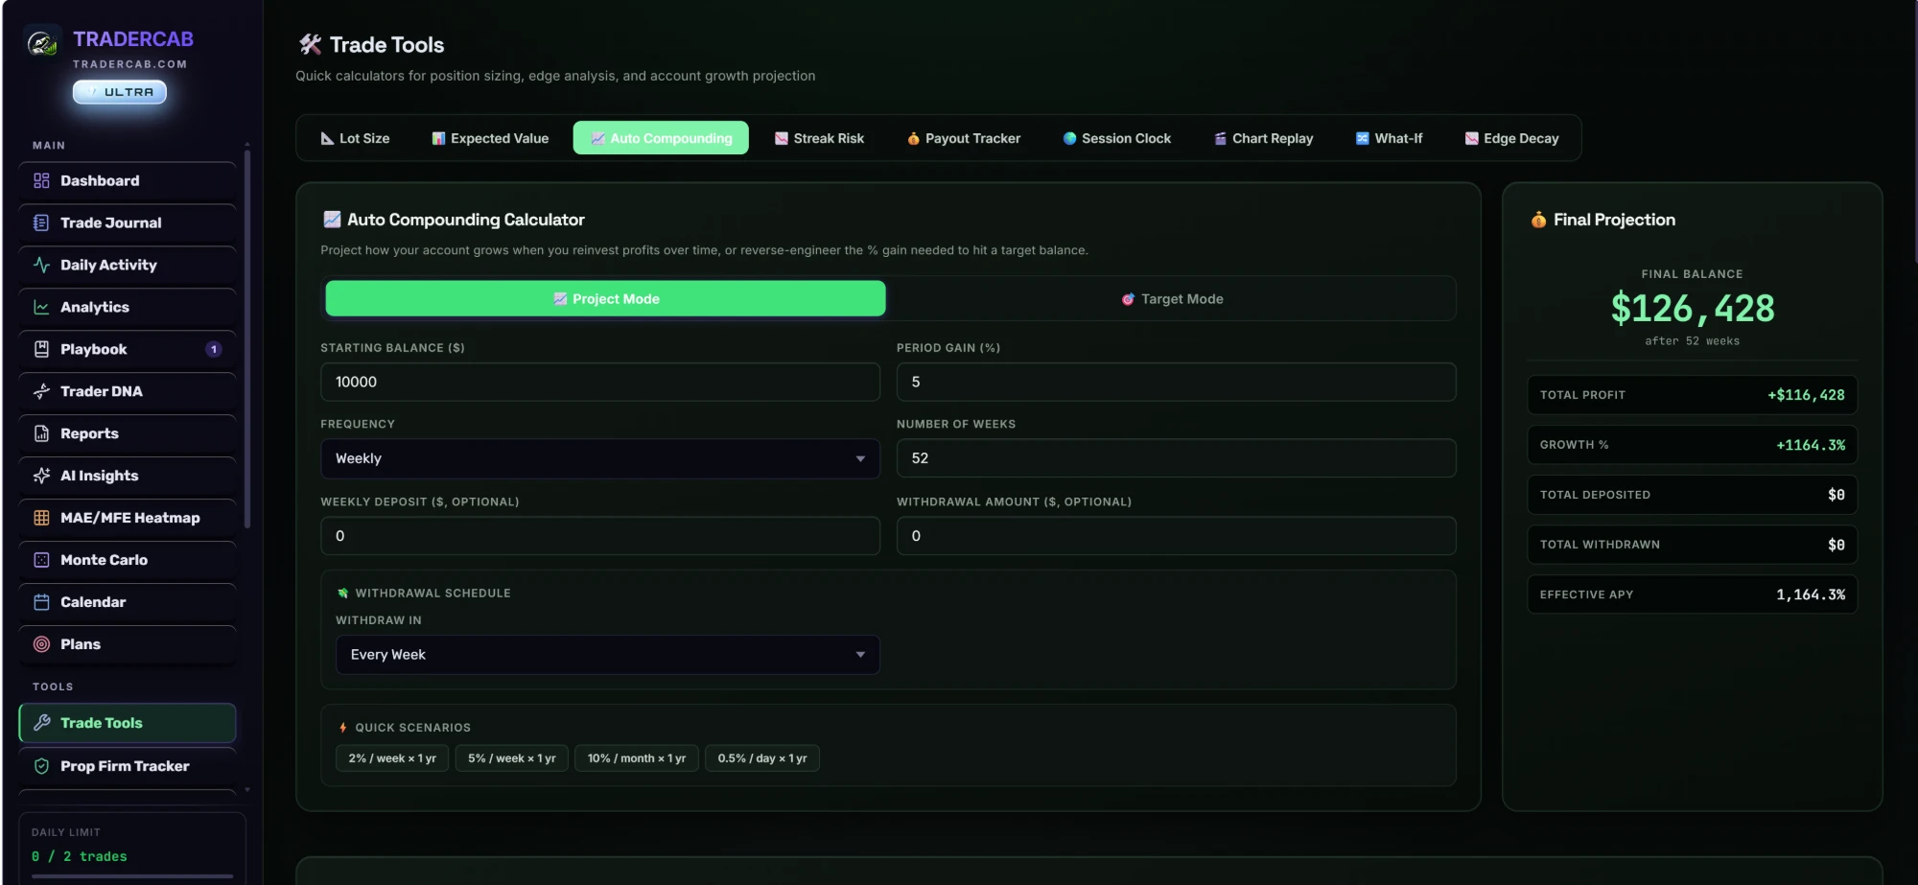Open the Chart Replay tab
Viewport: 1918px width, 885px height.
(x=1263, y=138)
